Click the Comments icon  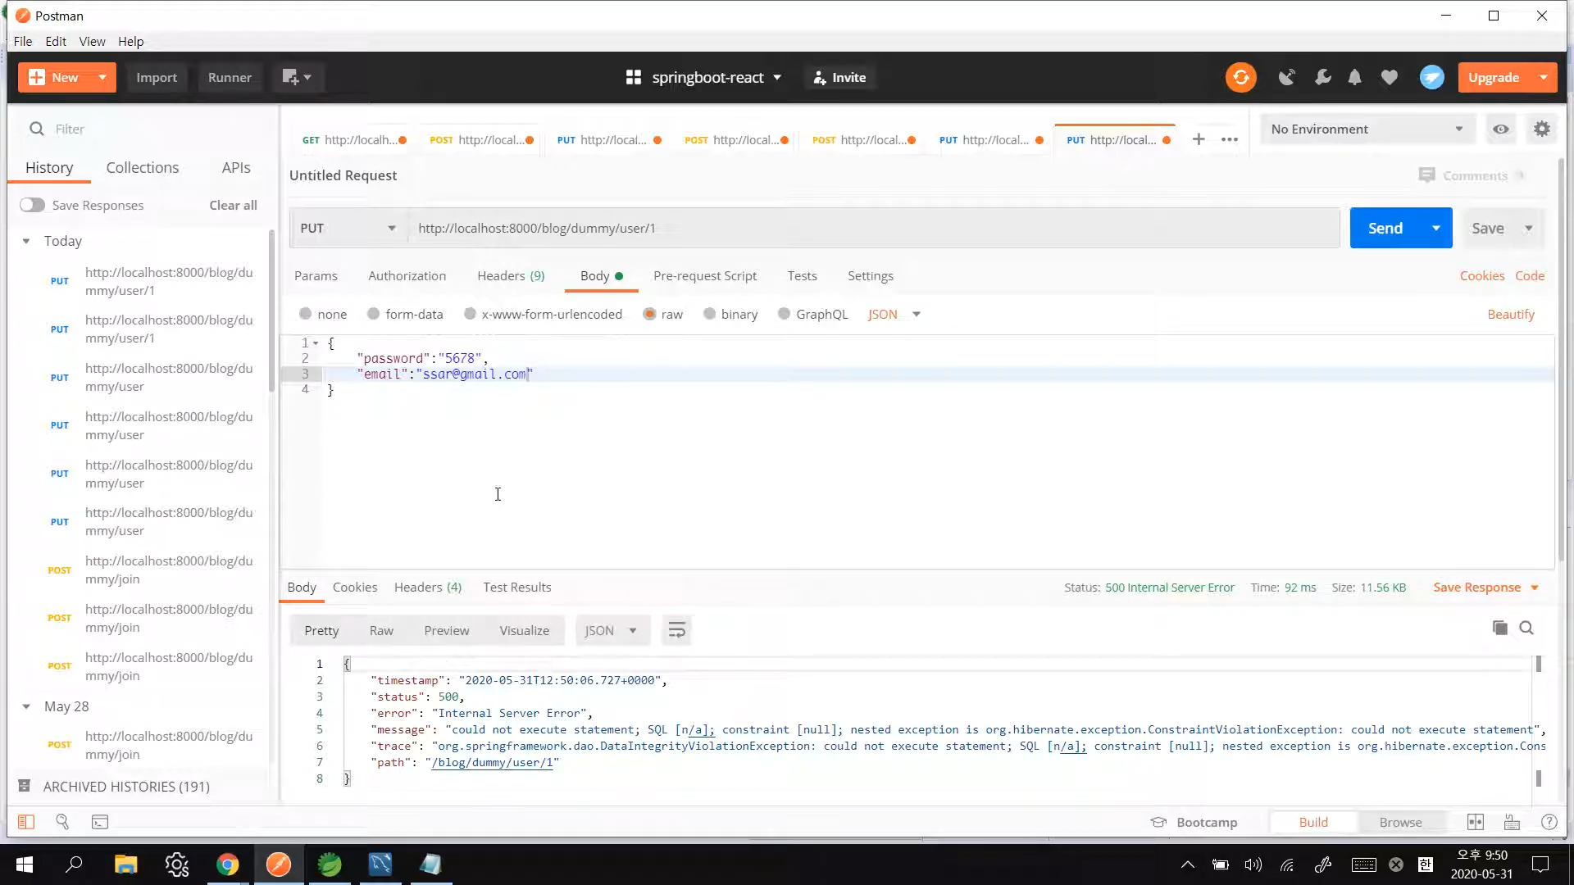coord(1426,175)
